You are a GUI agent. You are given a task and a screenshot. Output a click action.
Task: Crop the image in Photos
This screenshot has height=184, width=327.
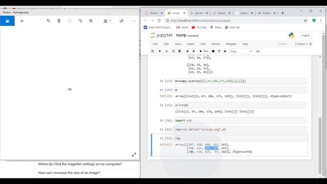pos(91,21)
